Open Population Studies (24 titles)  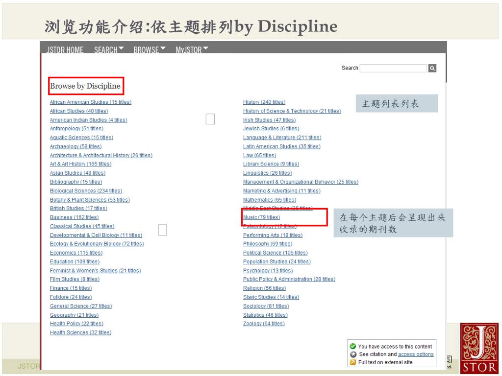click(277, 262)
